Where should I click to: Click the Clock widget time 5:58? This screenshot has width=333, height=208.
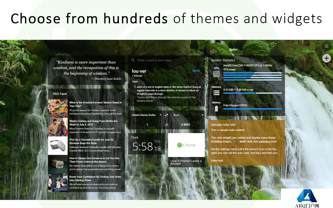point(143,147)
